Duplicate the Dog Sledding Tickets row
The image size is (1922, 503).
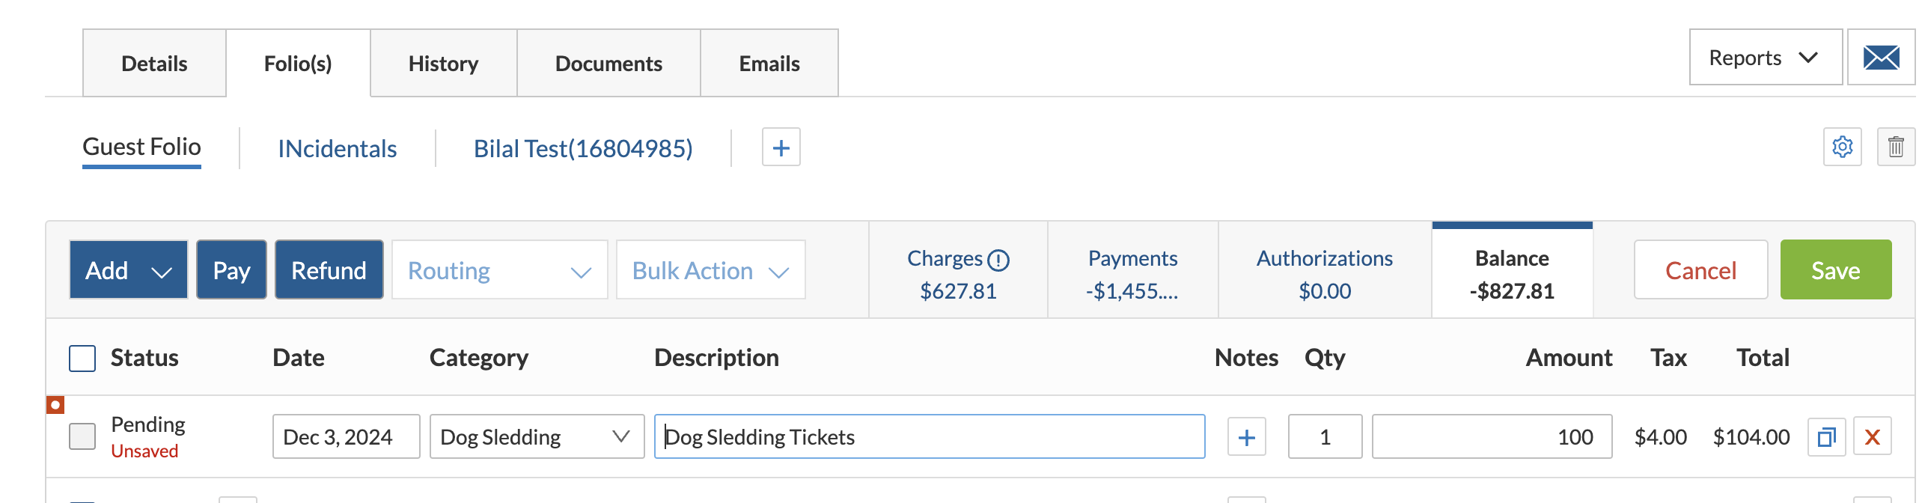[1826, 437]
